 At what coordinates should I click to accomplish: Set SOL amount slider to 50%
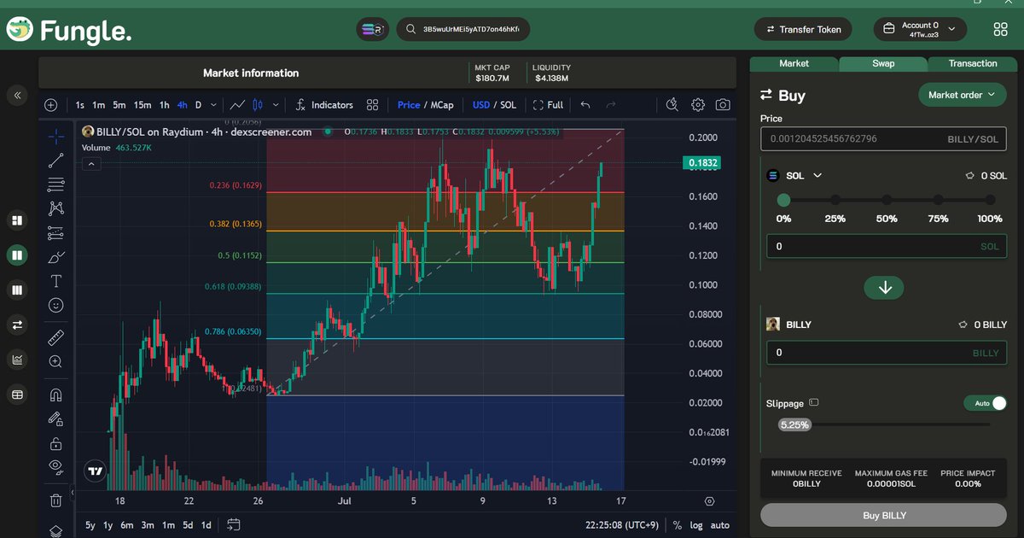(x=887, y=200)
